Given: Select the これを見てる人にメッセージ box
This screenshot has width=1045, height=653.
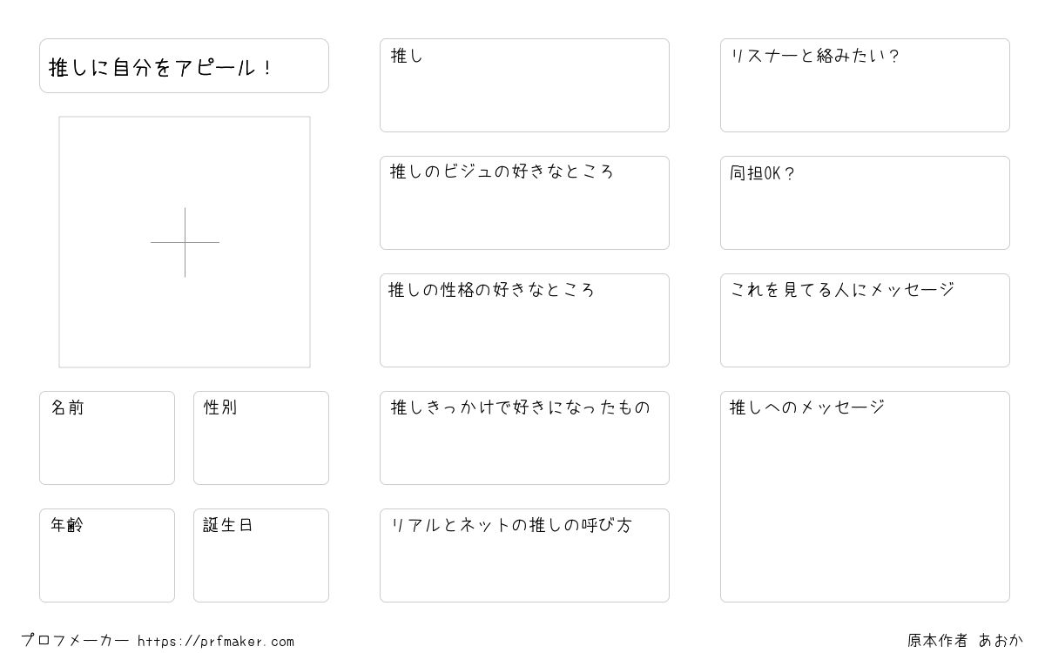Looking at the screenshot, I should tap(865, 320).
